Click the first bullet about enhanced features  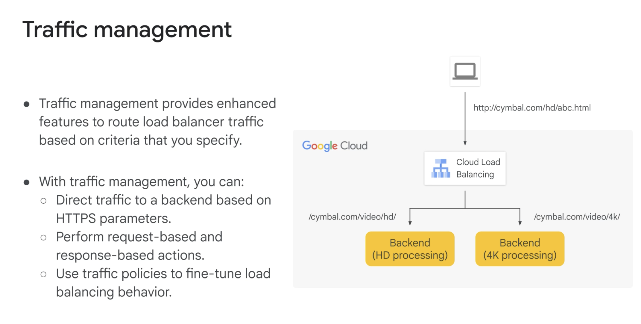pyautogui.click(x=157, y=122)
